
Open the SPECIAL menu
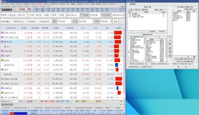pyautogui.click(x=105, y=4)
